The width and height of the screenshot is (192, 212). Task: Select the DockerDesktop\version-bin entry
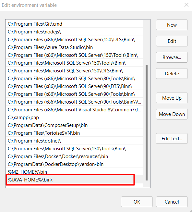(x=74, y=164)
